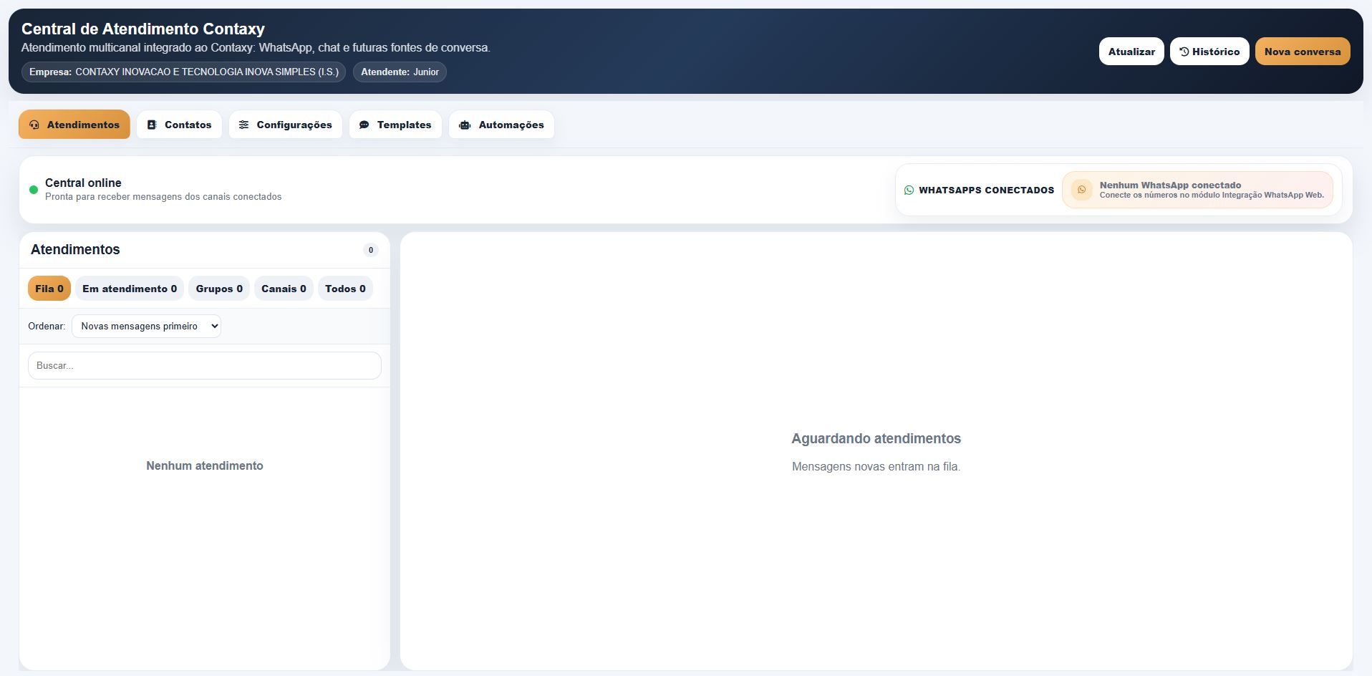The width and height of the screenshot is (1372, 676).
Task: Click the green Central online status dot
Action: pos(34,190)
